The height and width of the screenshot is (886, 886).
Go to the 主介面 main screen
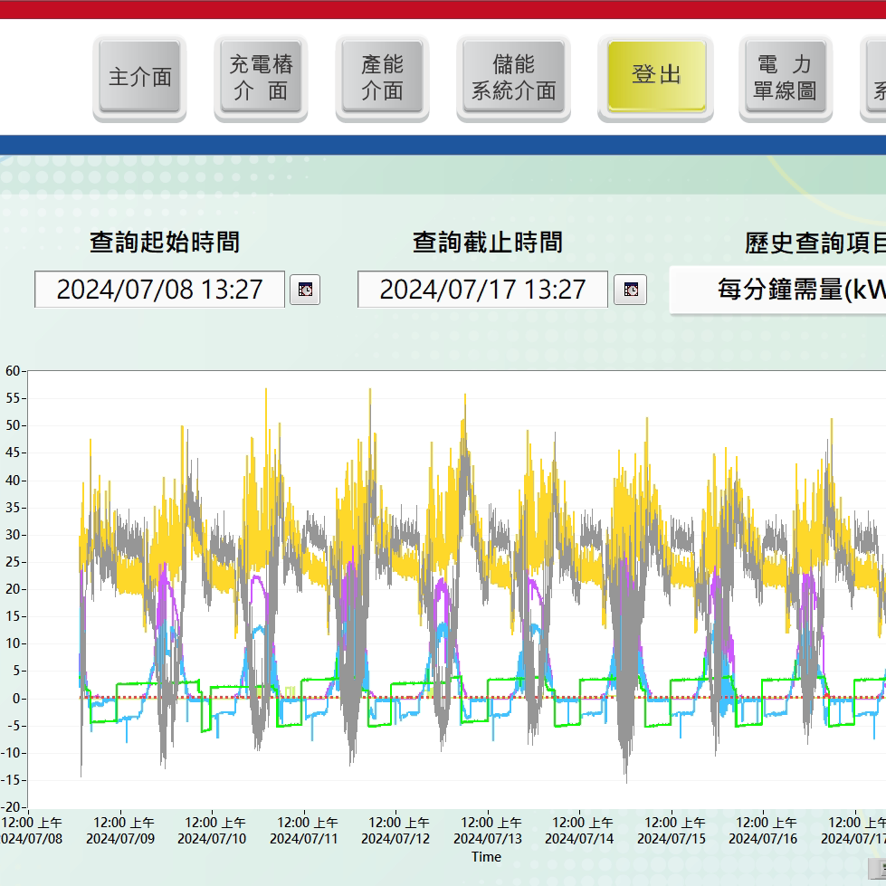[x=139, y=77]
